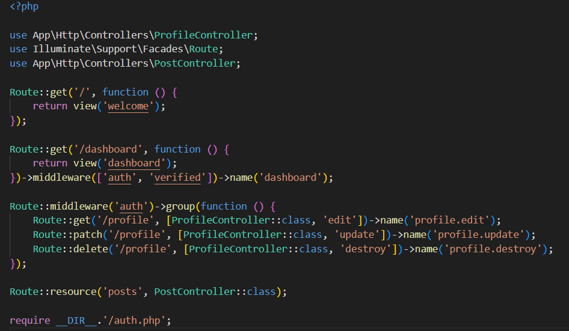Click the '/auth.php' require path string
This screenshot has width=569, height=331.
click(x=137, y=320)
